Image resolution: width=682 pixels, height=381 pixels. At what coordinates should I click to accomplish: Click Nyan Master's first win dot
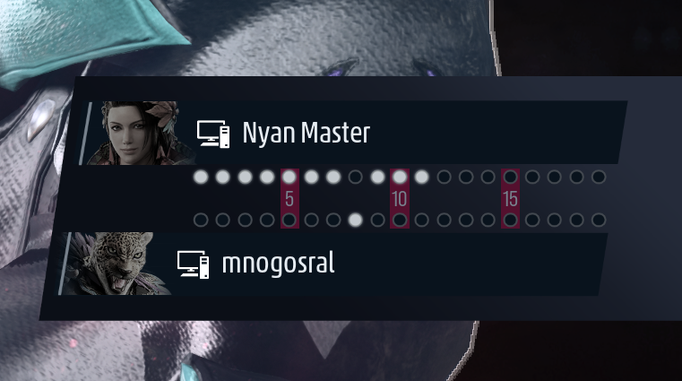[x=201, y=177]
